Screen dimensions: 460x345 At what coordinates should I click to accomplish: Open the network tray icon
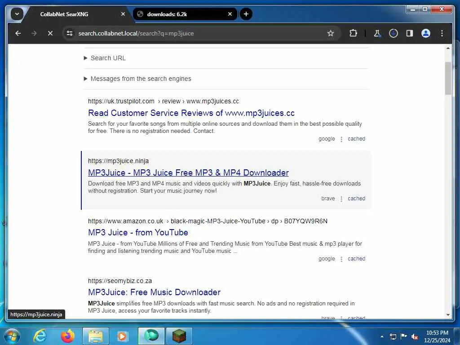click(393, 336)
